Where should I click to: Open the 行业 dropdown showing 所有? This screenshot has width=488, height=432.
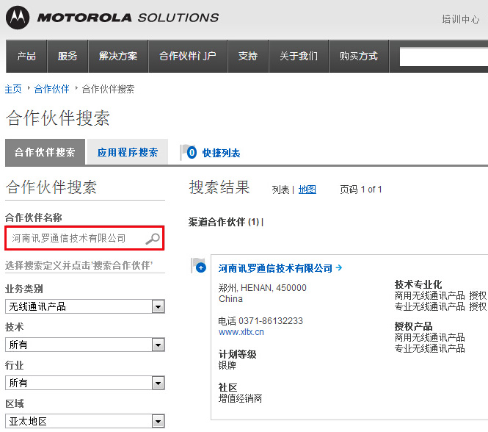tap(84, 383)
